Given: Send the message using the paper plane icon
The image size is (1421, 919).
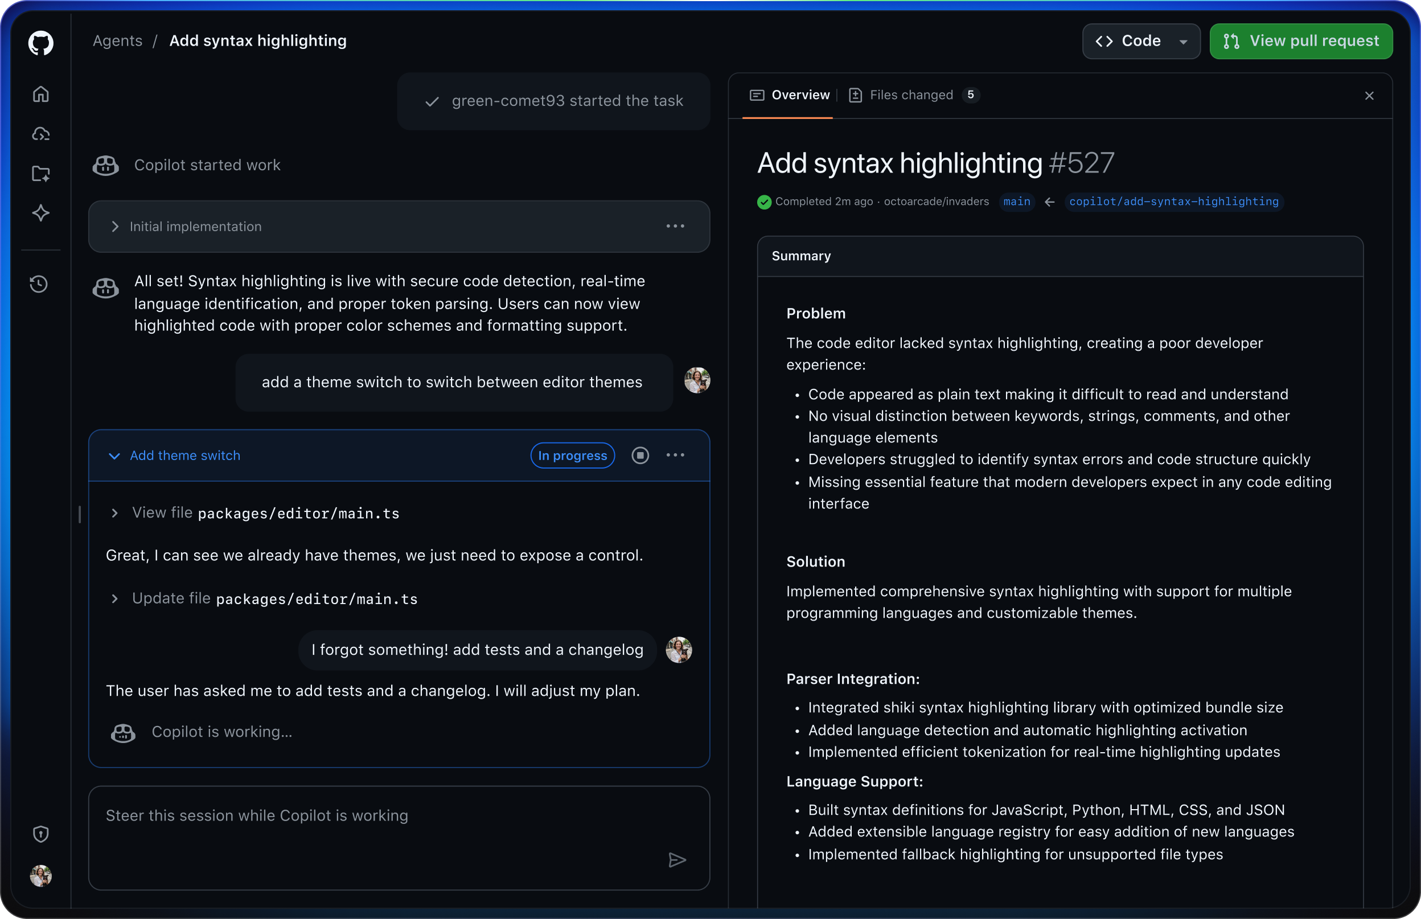Looking at the screenshot, I should pyautogui.click(x=677, y=860).
